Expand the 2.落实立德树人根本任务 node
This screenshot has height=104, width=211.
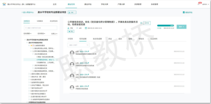pyautogui.click(x=29, y=74)
